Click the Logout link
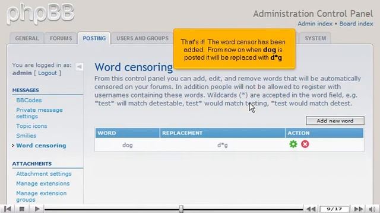The height and width of the screenshot is (213, 380). (47, 73)
